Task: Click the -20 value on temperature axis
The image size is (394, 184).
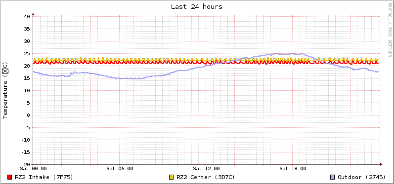Action: tap(25, 164)
